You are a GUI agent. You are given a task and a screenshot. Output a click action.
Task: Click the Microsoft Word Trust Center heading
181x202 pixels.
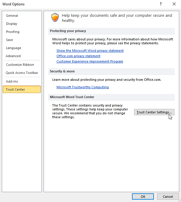(x=72, y=97)
